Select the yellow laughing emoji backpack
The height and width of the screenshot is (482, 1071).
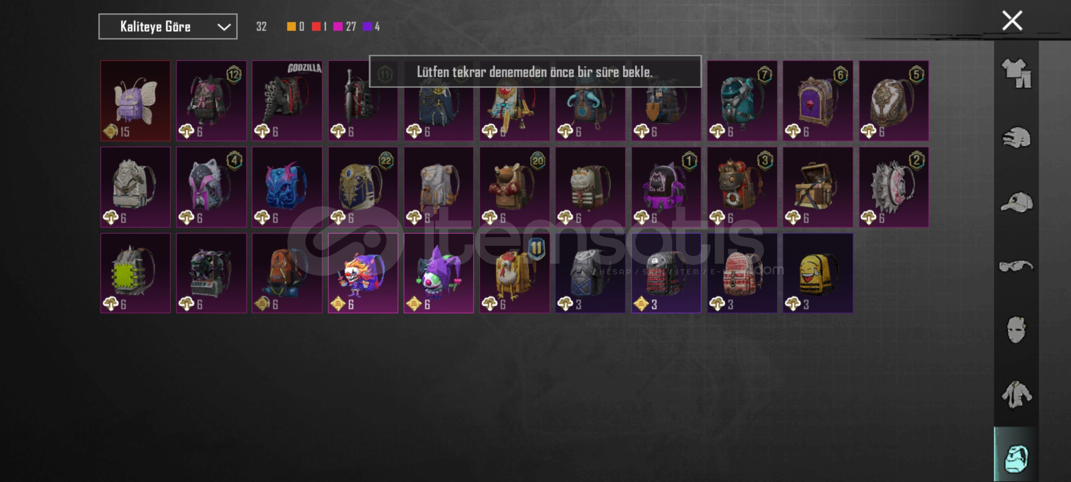tap(818, 273)
